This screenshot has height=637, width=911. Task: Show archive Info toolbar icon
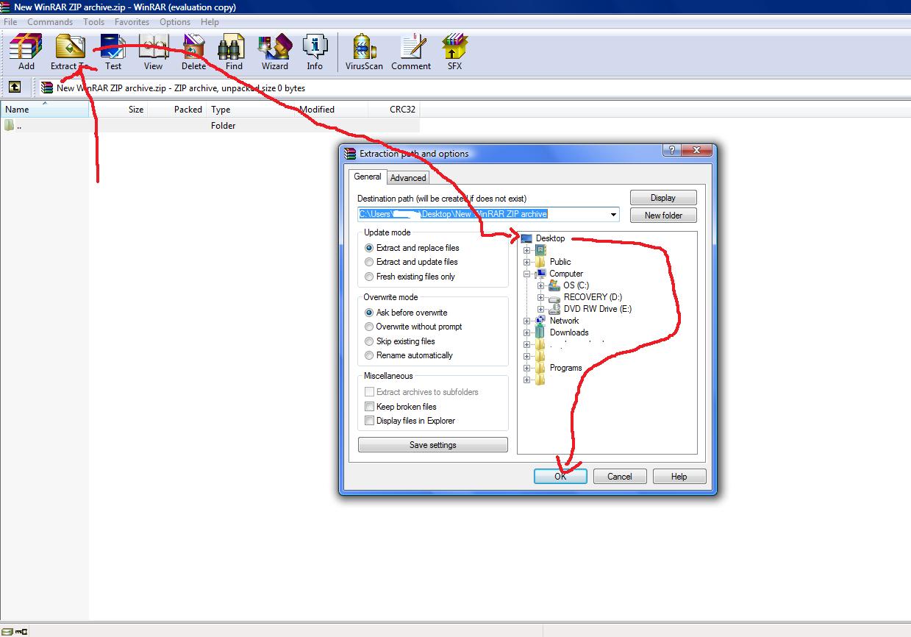coord(315,47)
